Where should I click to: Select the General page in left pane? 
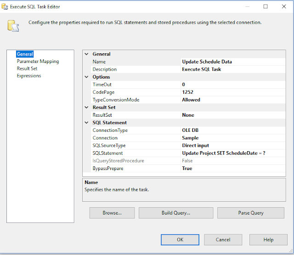coord(25,54)
